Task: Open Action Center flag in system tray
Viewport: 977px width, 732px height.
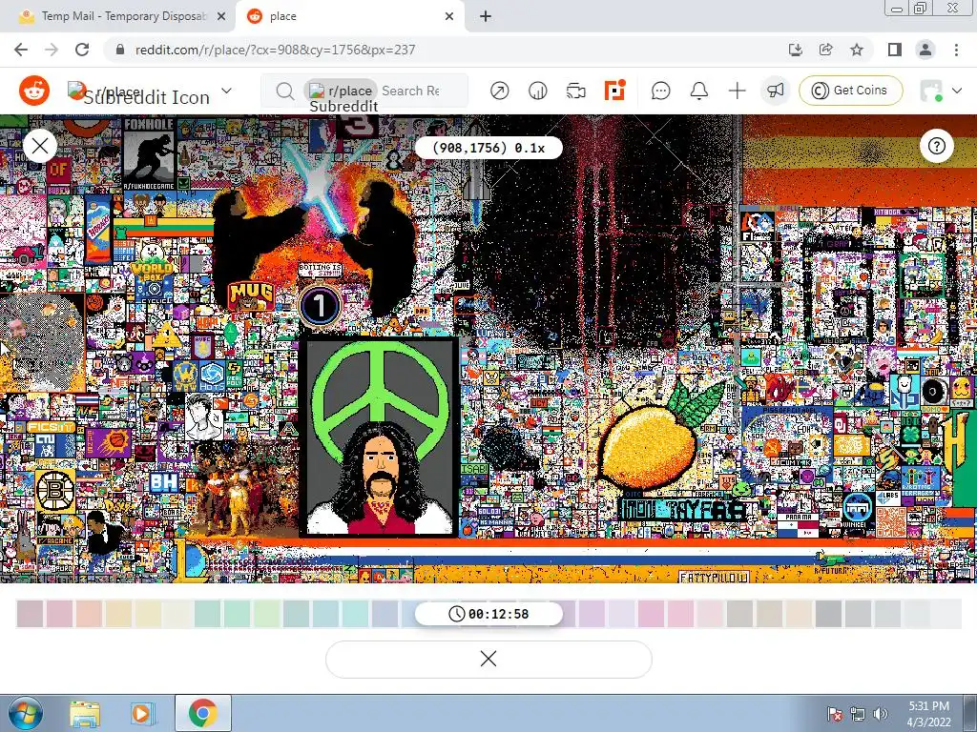Action: click(835, 714)
